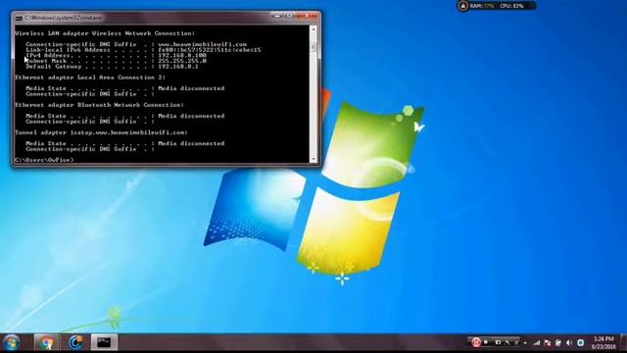Open the cmd.exe title bar system icon
Image resolution: width=627 pixels, height=353 pixels.
coord(19,18)
